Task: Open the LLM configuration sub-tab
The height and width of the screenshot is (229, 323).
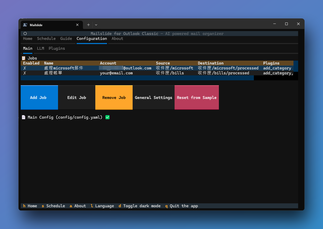Action: 40,48
